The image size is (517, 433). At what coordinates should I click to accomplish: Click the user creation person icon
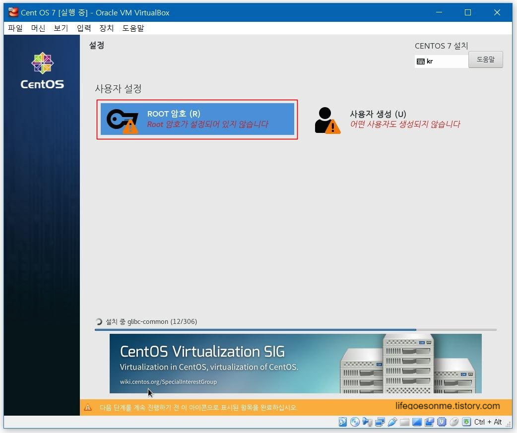[327, 120]
